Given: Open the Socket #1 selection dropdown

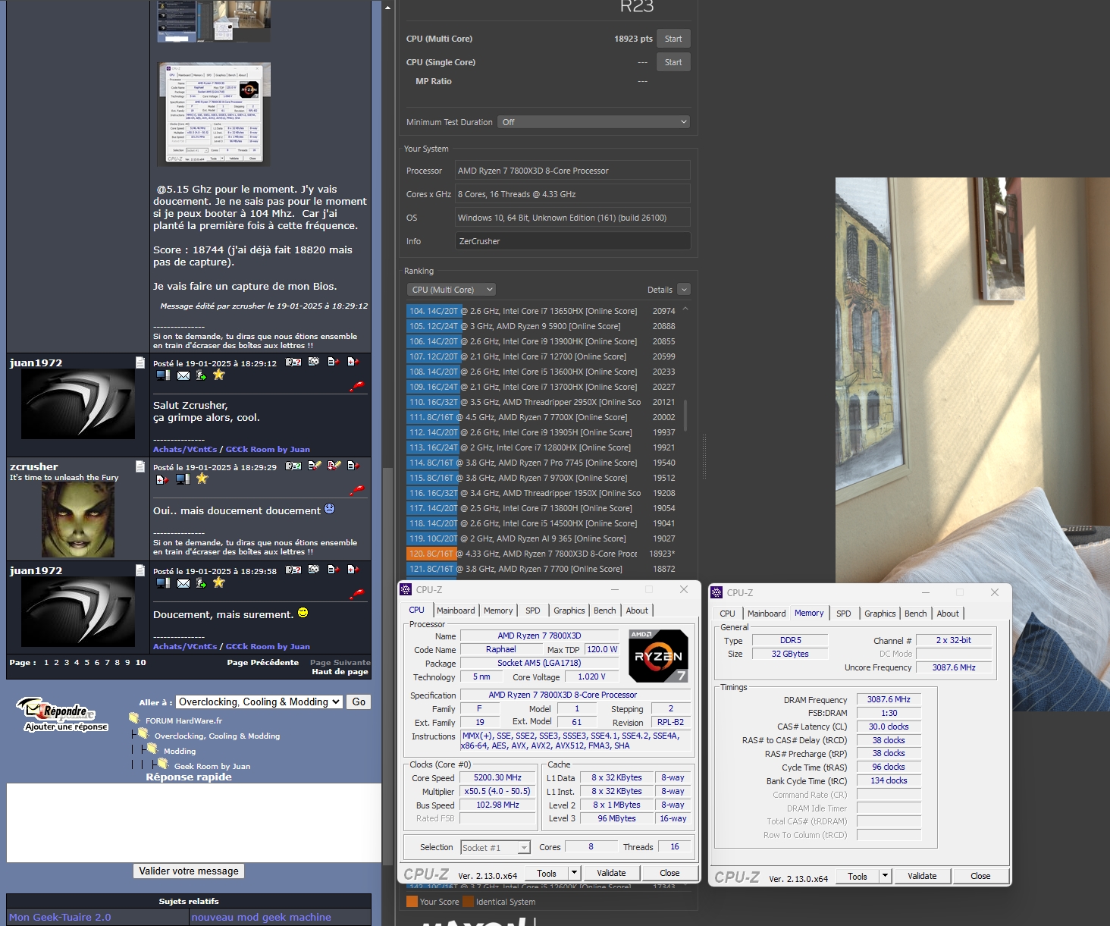Looking at the screenshot, I should [x=495, y=848].
